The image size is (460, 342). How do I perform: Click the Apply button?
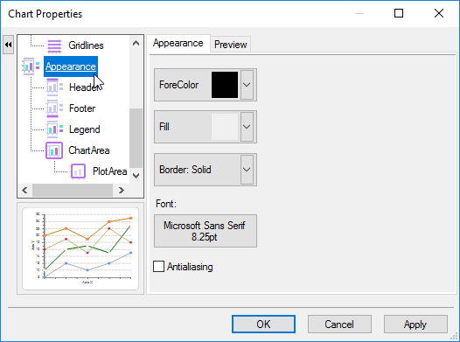click(x=415, y=325)
